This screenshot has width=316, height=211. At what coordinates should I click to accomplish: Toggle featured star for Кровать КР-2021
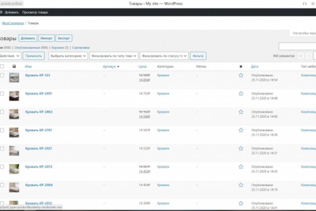click(x=241, y=149)
